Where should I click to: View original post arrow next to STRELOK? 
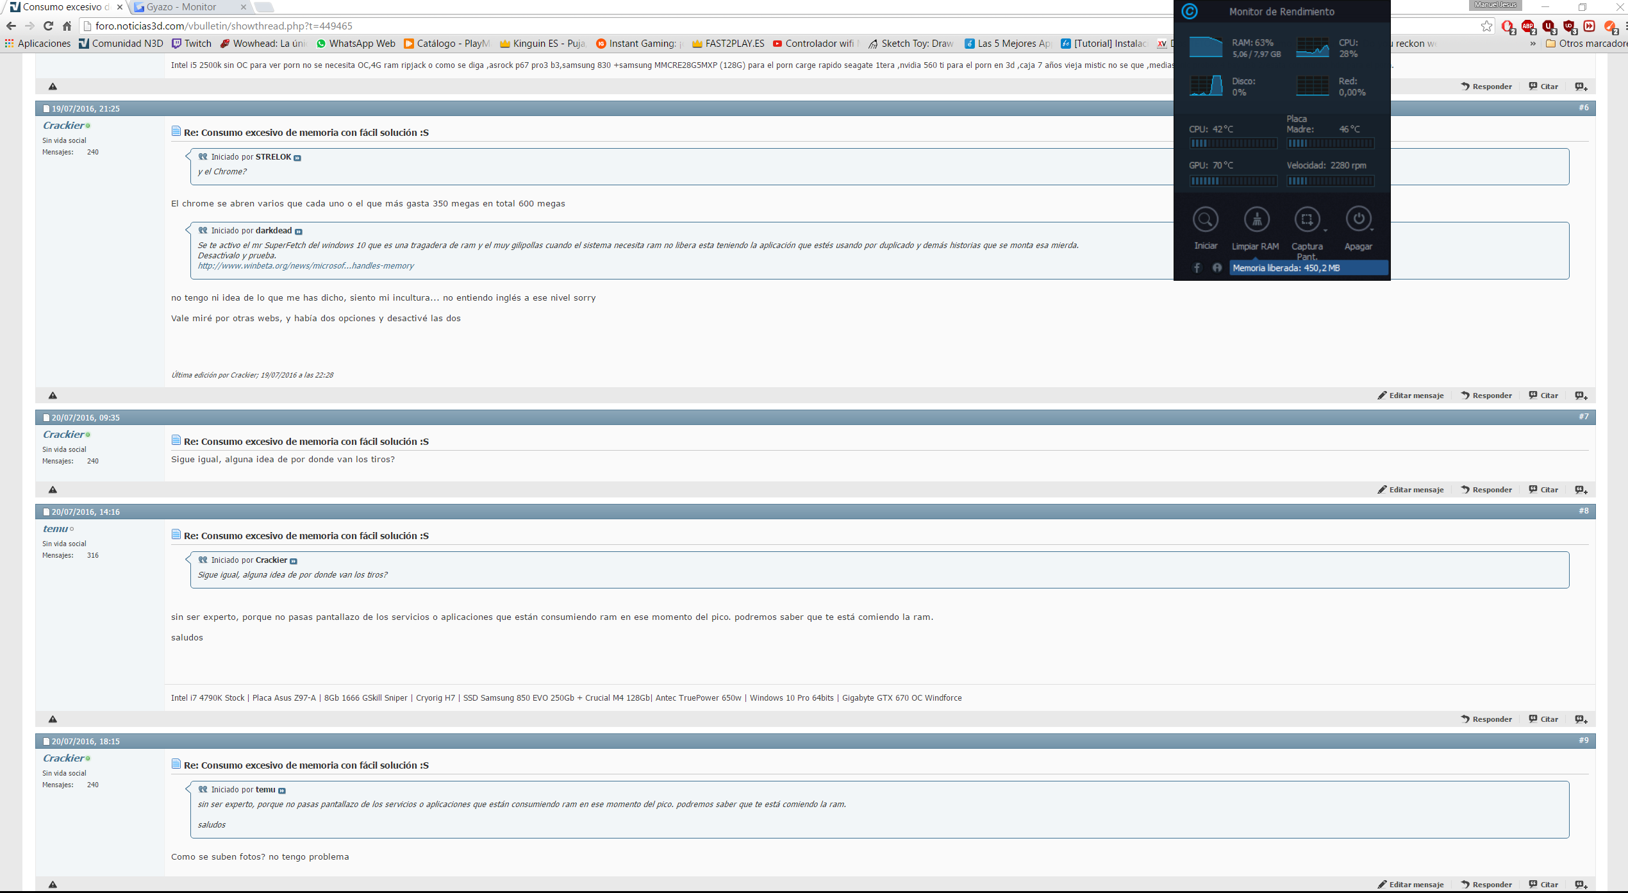(297, 158)
